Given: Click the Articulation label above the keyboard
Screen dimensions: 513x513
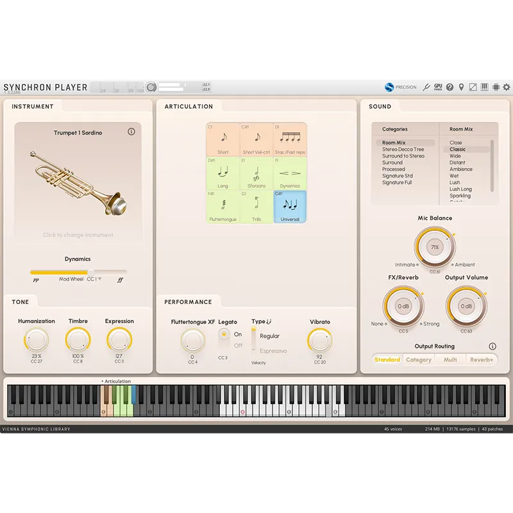Looking at the screenshot, I should (x=117, y=381).
